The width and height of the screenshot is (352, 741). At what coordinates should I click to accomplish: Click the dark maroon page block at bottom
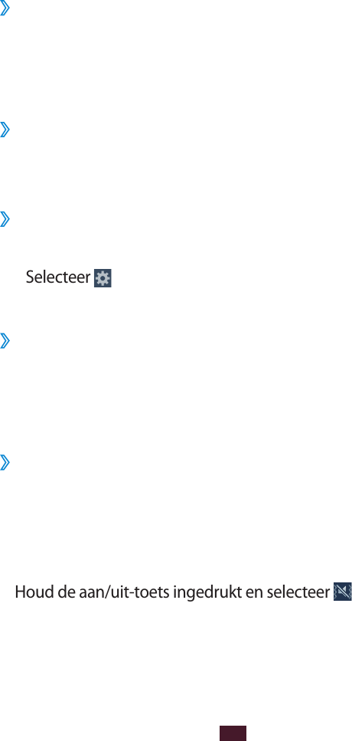tap(233, 733)
